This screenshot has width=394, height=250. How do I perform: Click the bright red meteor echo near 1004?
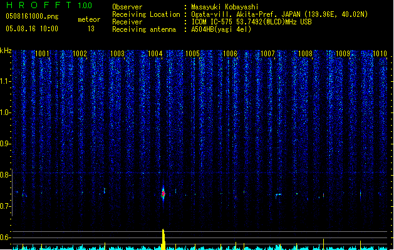163,194
